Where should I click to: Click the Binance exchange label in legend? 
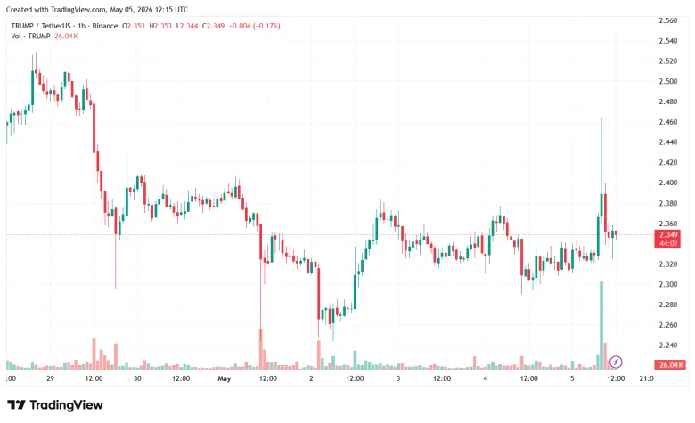click(x=105, y=26)
